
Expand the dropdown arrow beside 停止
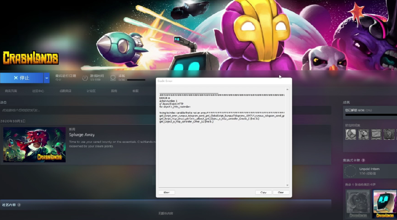pos(47,78)
